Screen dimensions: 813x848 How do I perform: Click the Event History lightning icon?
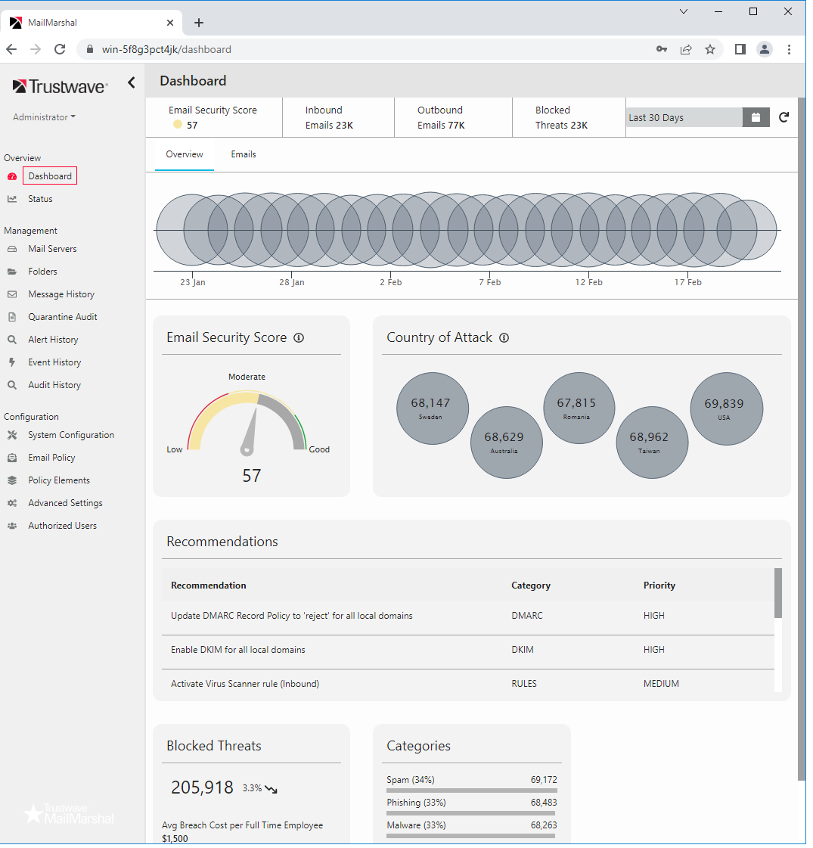coord(12,362)
